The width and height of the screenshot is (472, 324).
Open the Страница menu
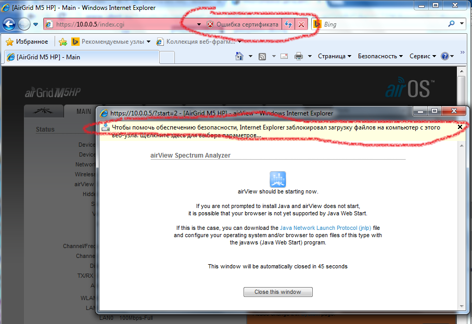(x=335, y=56)
